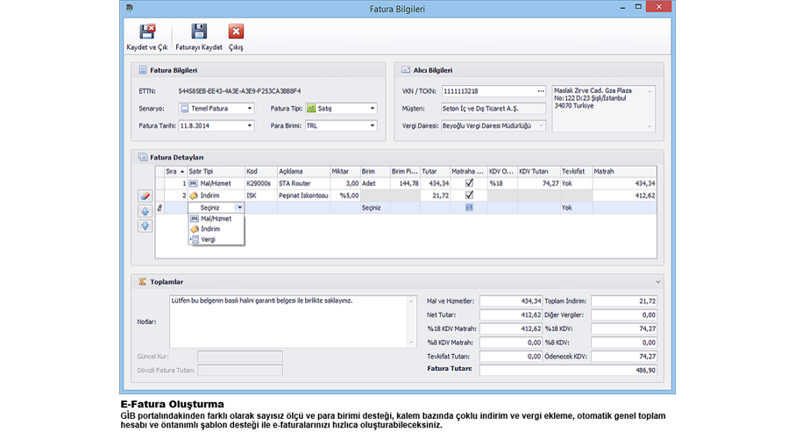795x432 pixels.
Task: Click the Faturayı Kaydet save icon
Action: point(199,32)
